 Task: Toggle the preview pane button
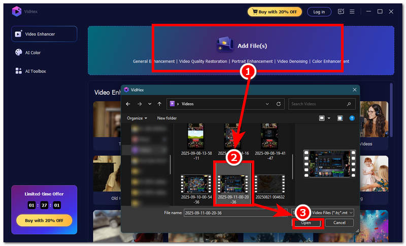tap(340, 118)
